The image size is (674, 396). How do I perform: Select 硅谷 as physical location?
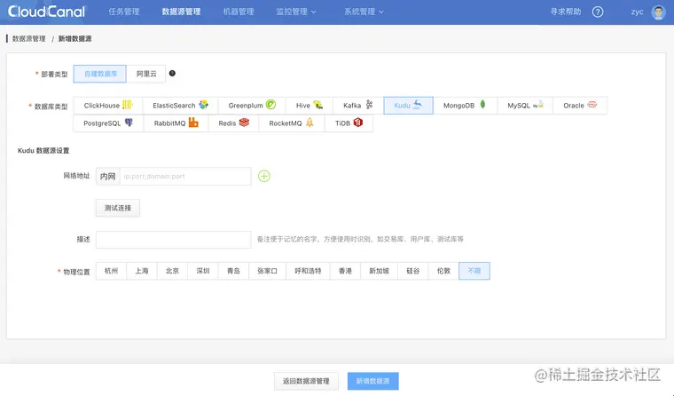click(x=412, y=271)
